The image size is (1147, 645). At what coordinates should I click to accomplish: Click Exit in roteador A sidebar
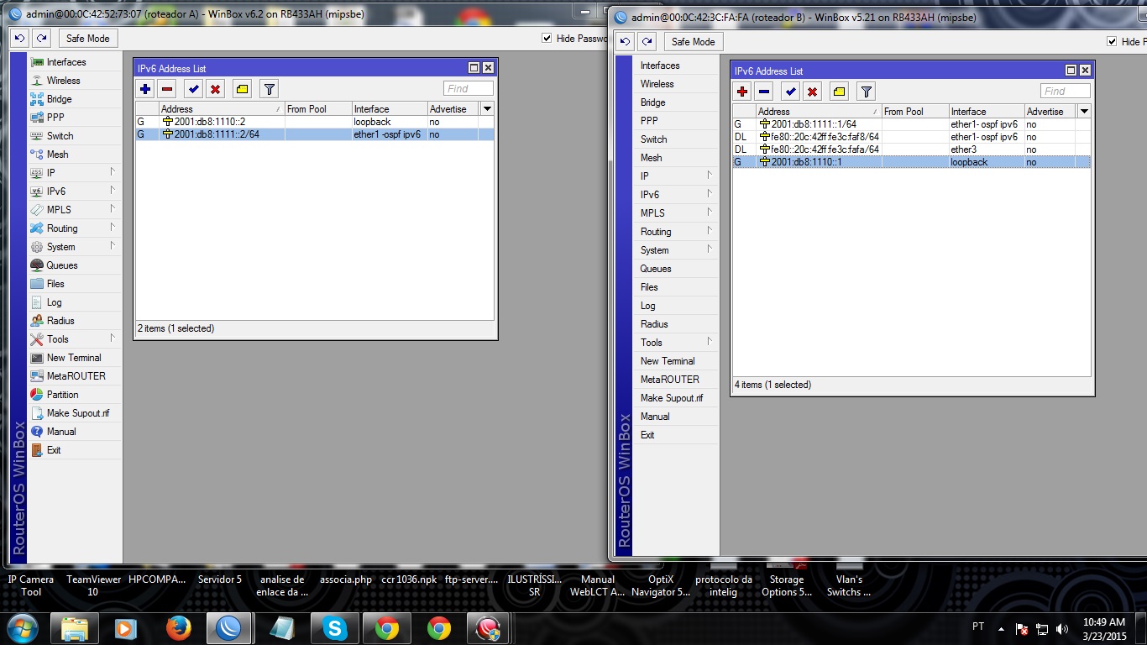75,450
